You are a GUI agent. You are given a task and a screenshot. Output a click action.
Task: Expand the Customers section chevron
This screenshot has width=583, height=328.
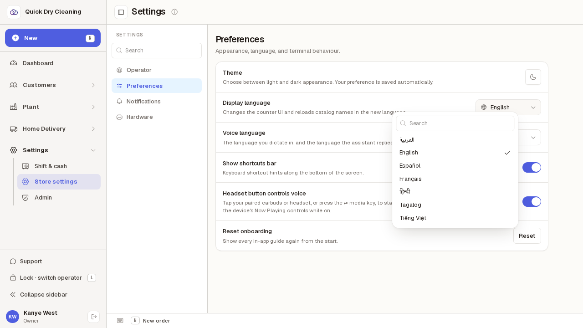[93, 85]
